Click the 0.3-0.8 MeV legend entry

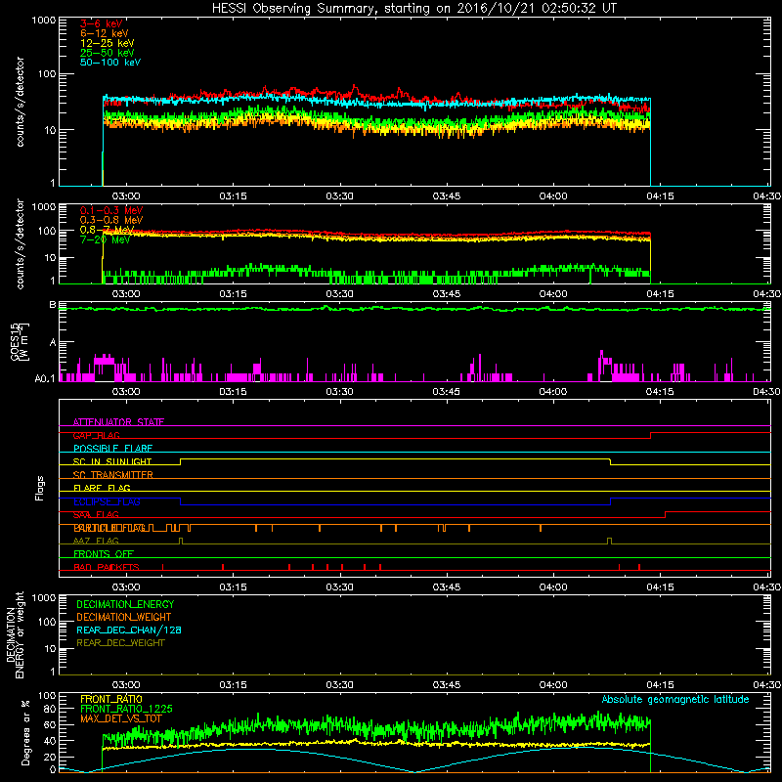point(111,220)
